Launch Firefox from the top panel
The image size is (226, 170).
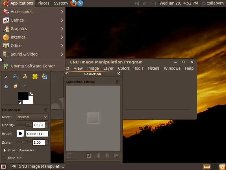click(73, 3)
